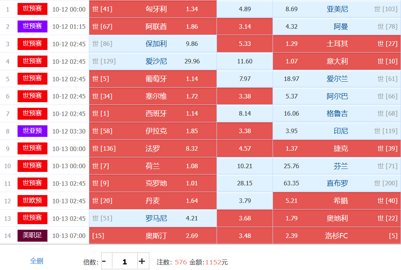Open the 葡萄牙 team name
Screen dimensions: 401x270
pyautogui.click(x=156, y=79)
